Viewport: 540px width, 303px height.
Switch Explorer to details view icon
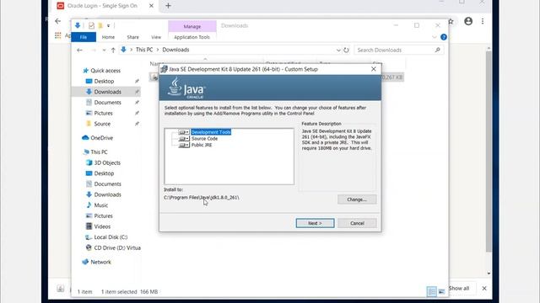[x=431, y=292]
